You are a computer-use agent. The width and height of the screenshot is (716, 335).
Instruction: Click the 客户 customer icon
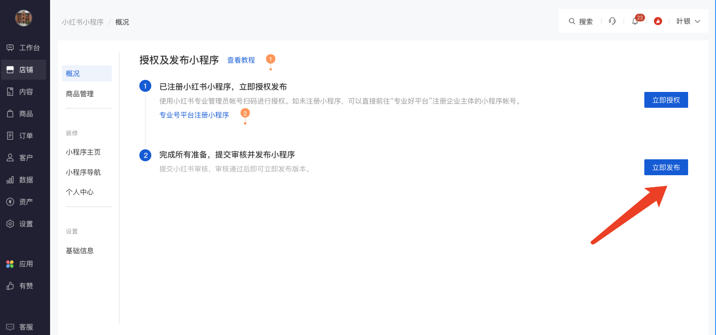pos(10,157)
